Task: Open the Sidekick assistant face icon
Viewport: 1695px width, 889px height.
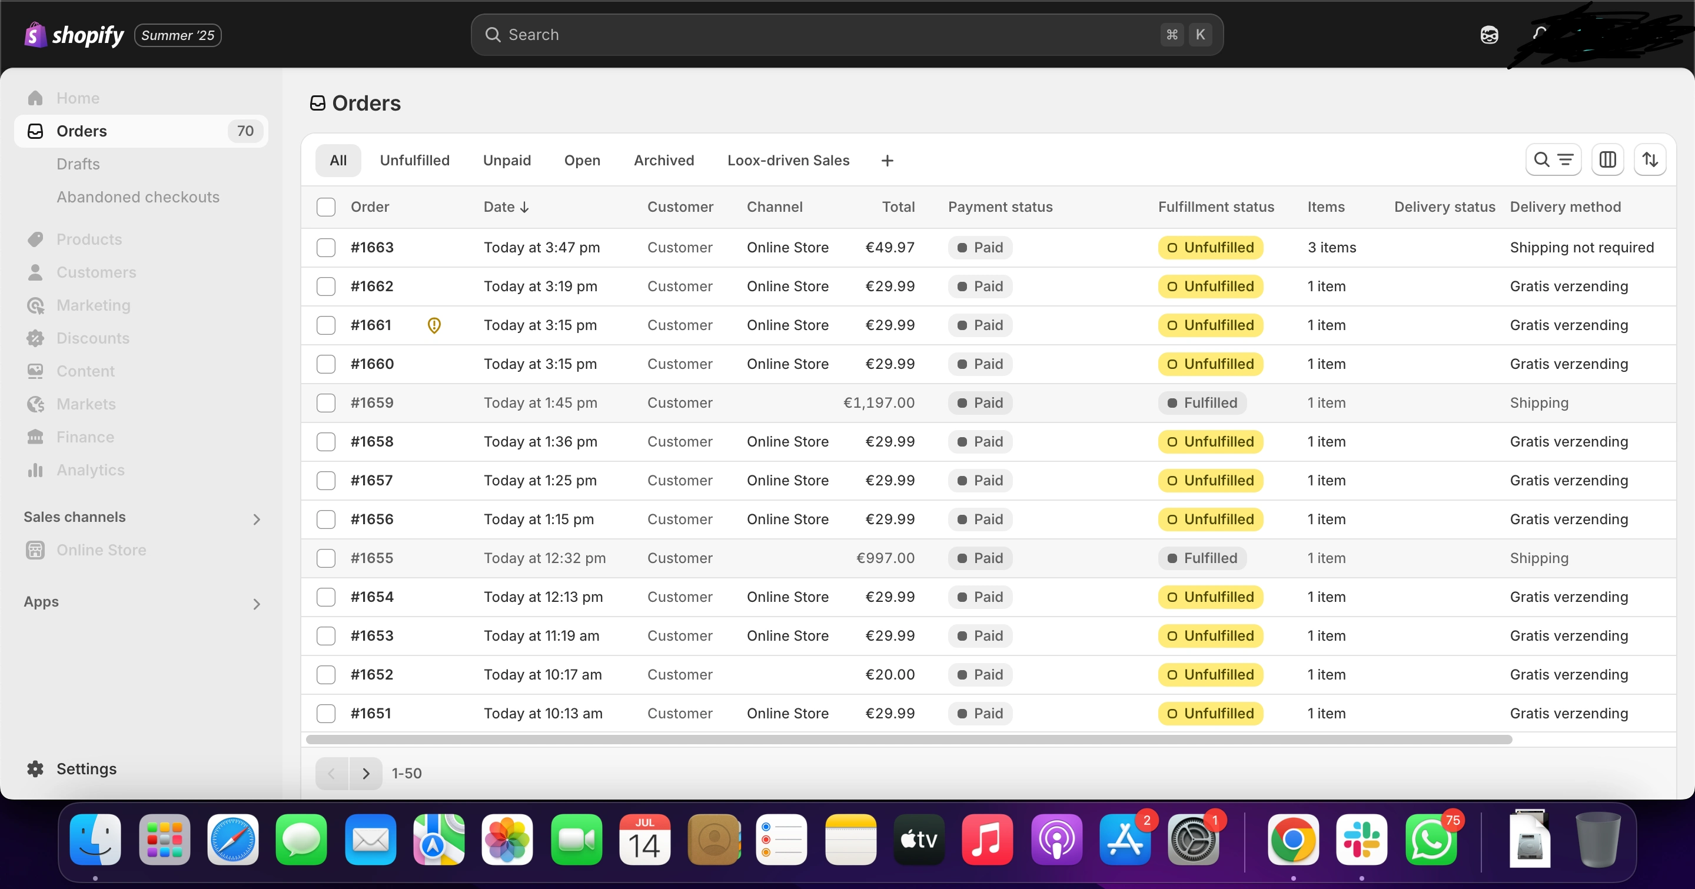Action: (x=1489, y=35)
